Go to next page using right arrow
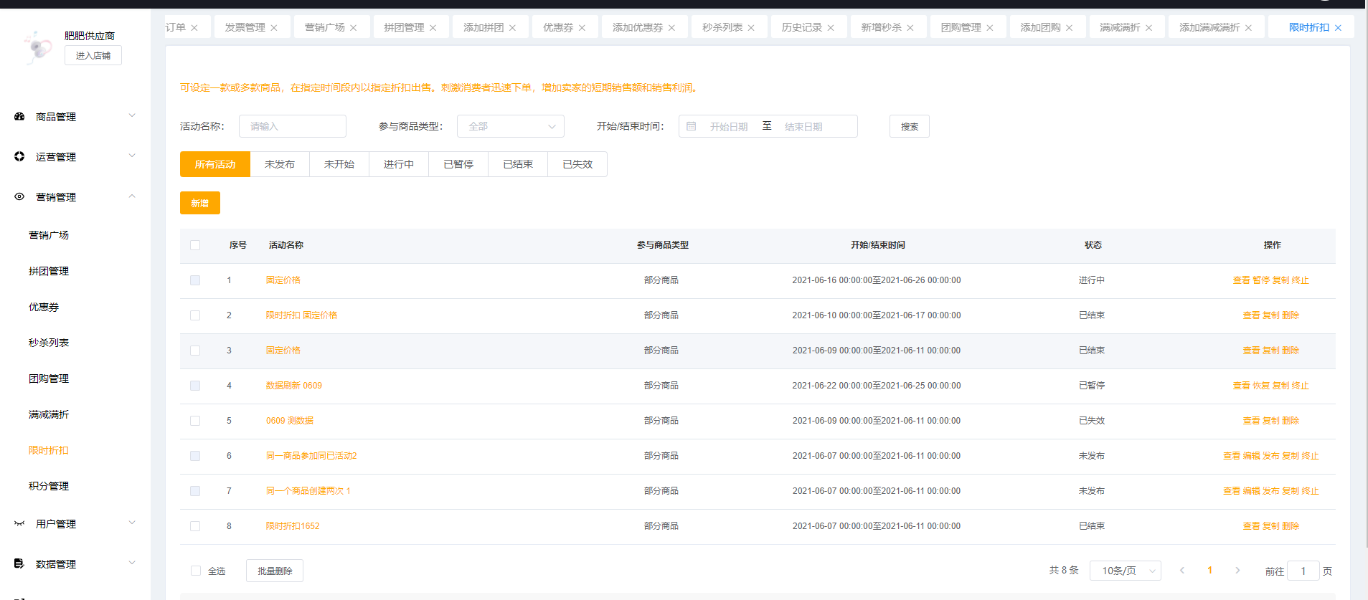1368x600 pixels. point(1237,571)
